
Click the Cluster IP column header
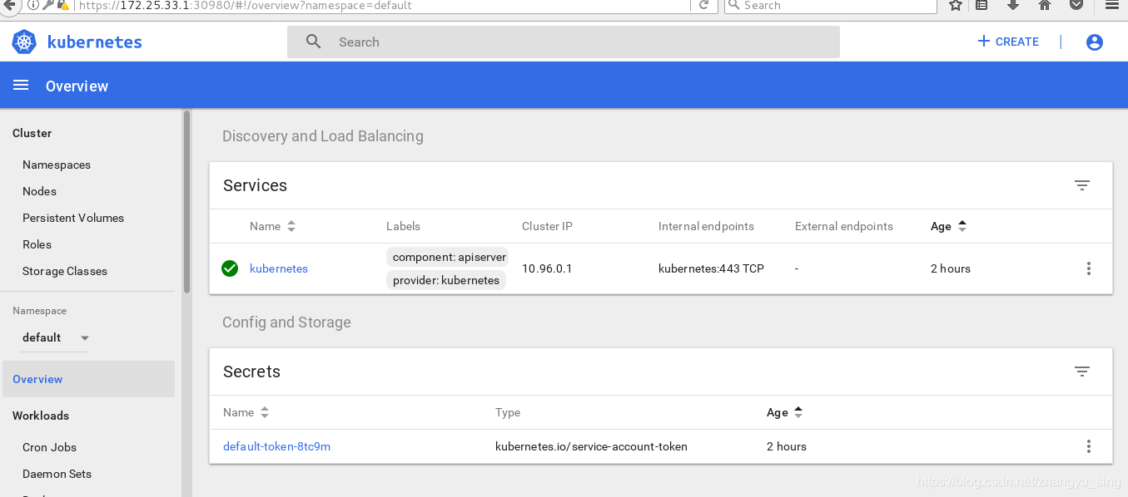point(547,226)
